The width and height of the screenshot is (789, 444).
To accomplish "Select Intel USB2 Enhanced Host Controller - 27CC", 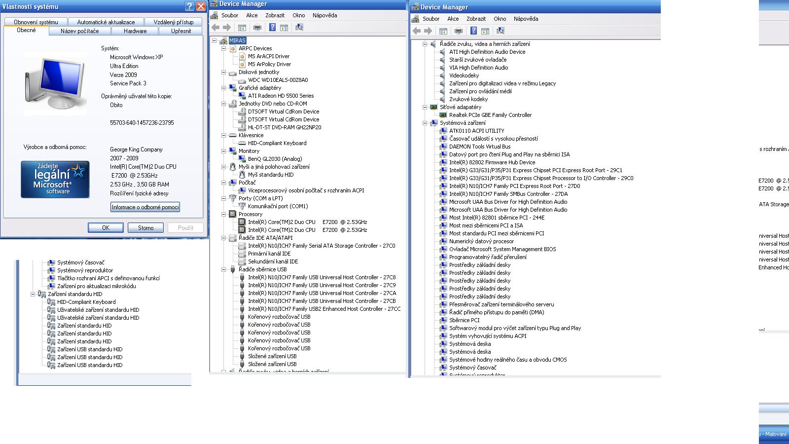I will (x=324, y=309).
